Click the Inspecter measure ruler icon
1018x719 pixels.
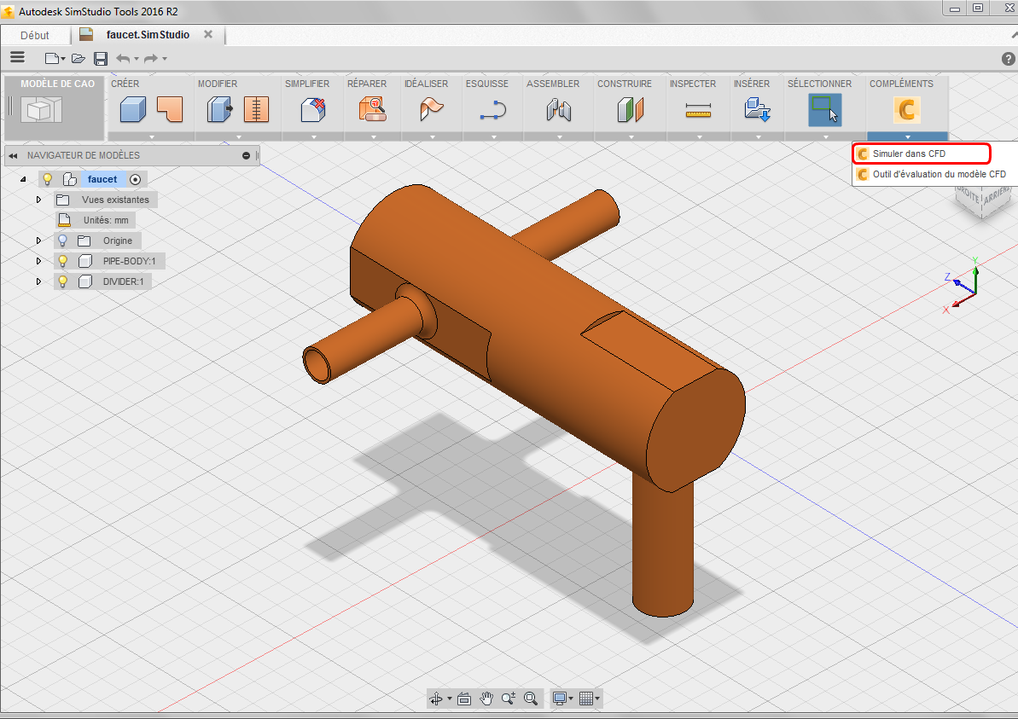pyautogui.click(x=699, y=110)
